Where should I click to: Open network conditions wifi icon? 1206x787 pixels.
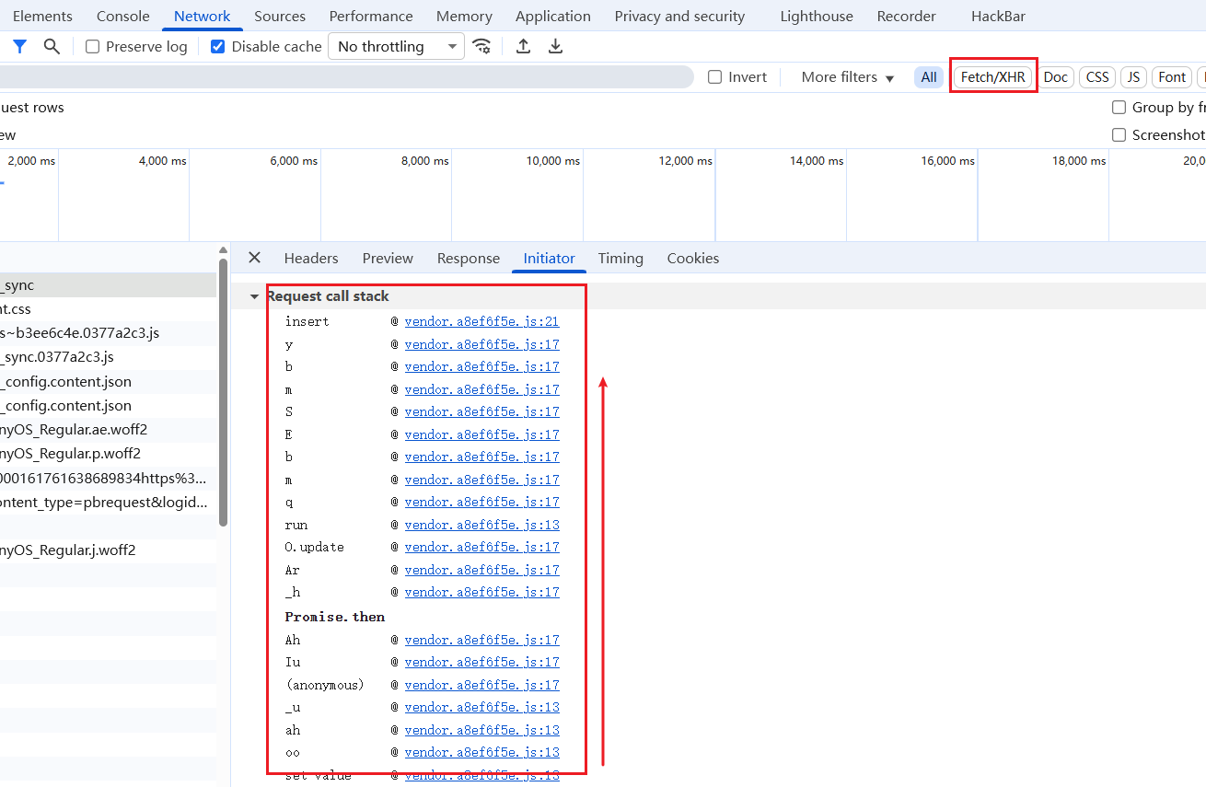click(481, 46)
